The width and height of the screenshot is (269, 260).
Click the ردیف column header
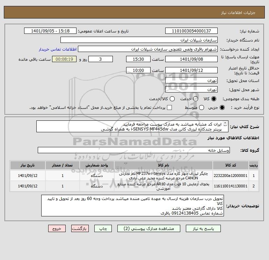click(254, 165)
